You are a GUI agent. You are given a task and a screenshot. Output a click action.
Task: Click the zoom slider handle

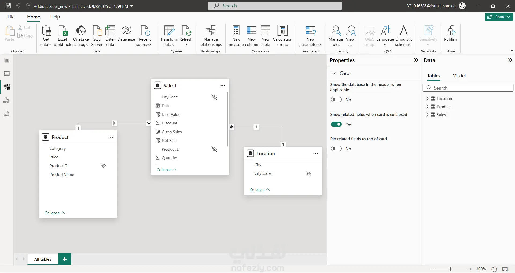point(451,269)
